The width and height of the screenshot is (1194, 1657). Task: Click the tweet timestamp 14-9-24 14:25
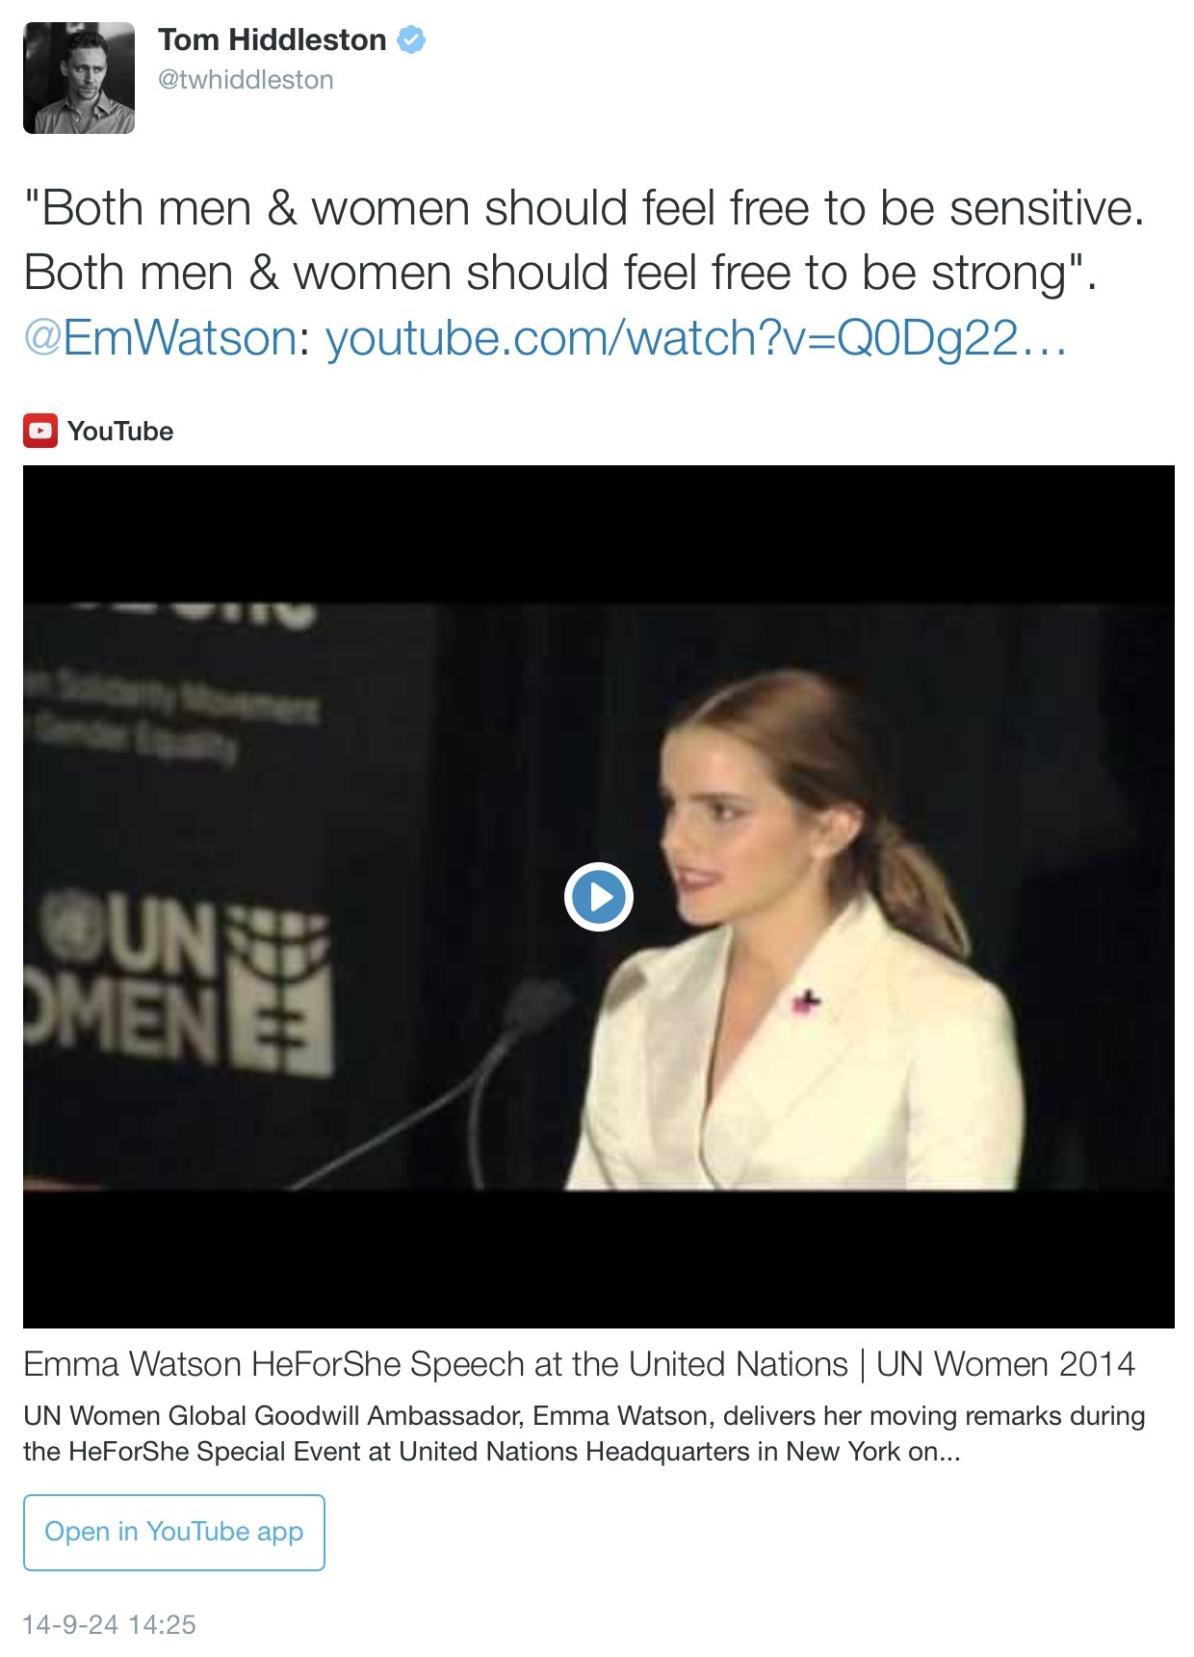109,1624
